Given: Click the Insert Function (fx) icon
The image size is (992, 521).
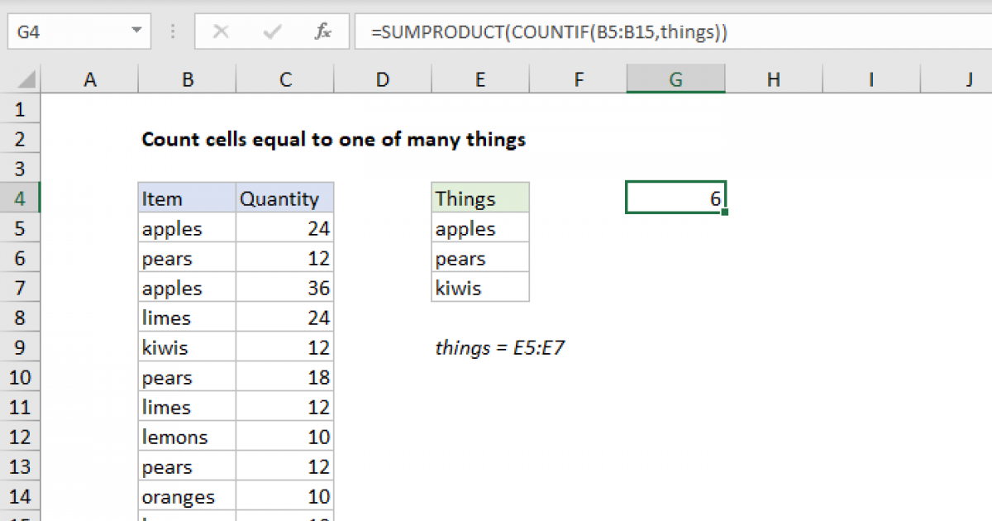Looking at the screenshot, I should pos(322,31).
